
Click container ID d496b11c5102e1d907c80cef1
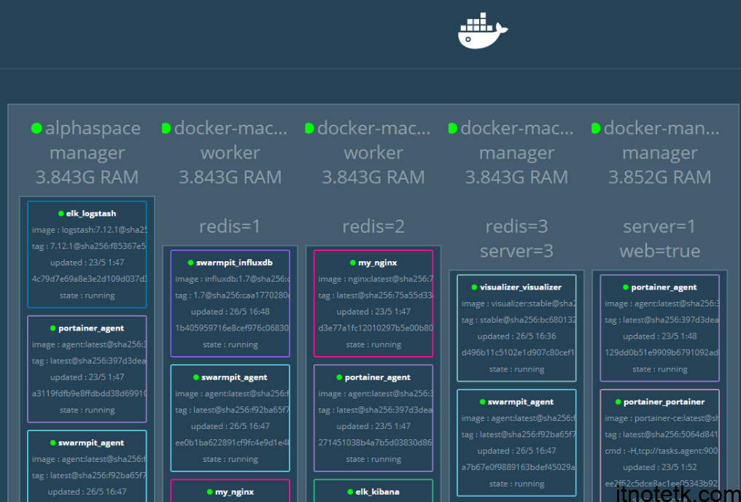pyautogui.click(x=519, y=352)
